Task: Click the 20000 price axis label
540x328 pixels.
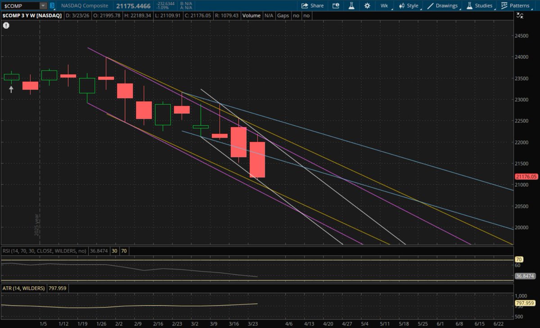Action: [522, 227]
